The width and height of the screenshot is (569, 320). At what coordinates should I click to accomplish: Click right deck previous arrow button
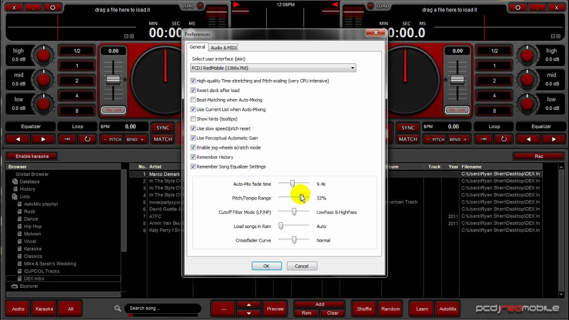click(529, 139)
